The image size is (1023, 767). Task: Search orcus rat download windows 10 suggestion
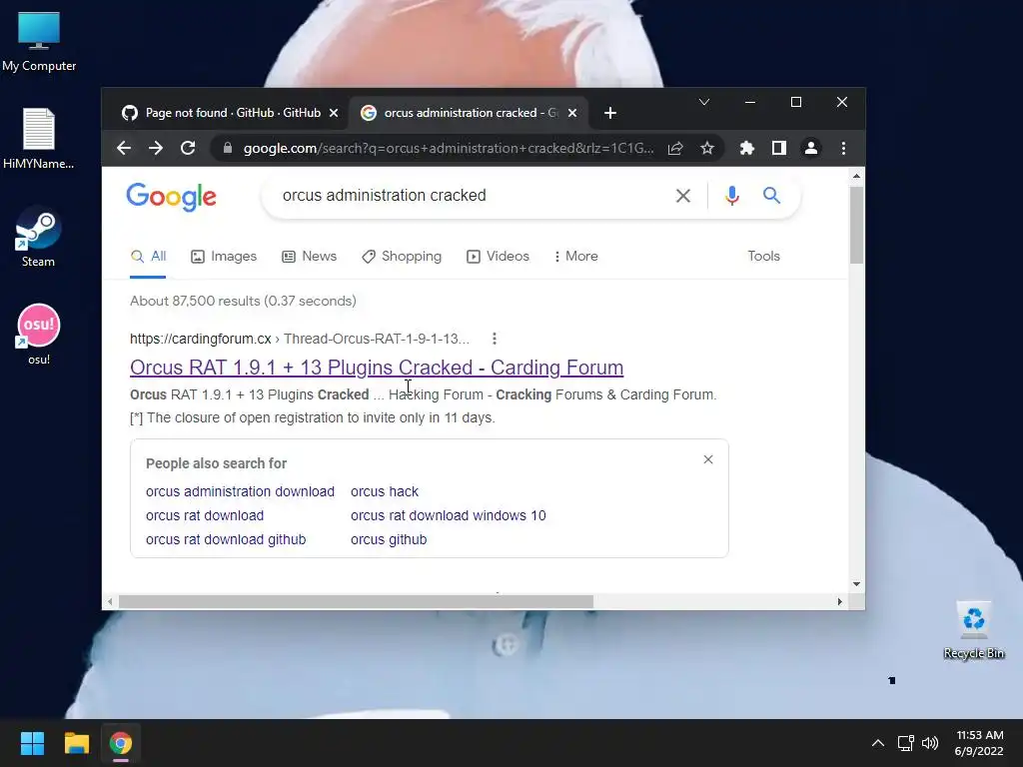[449, 516]
